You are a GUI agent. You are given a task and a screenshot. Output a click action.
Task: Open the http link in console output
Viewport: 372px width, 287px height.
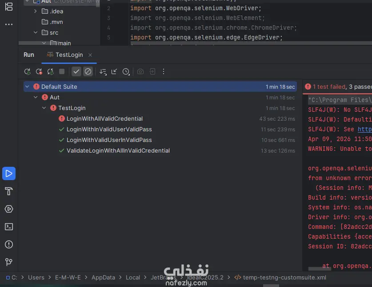[364, 129]
